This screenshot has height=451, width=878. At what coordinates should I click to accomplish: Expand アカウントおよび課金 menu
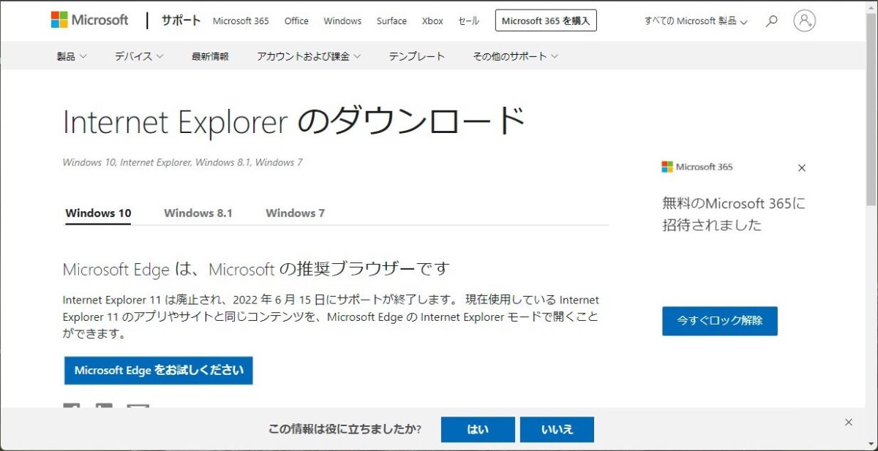pos(308,56)
